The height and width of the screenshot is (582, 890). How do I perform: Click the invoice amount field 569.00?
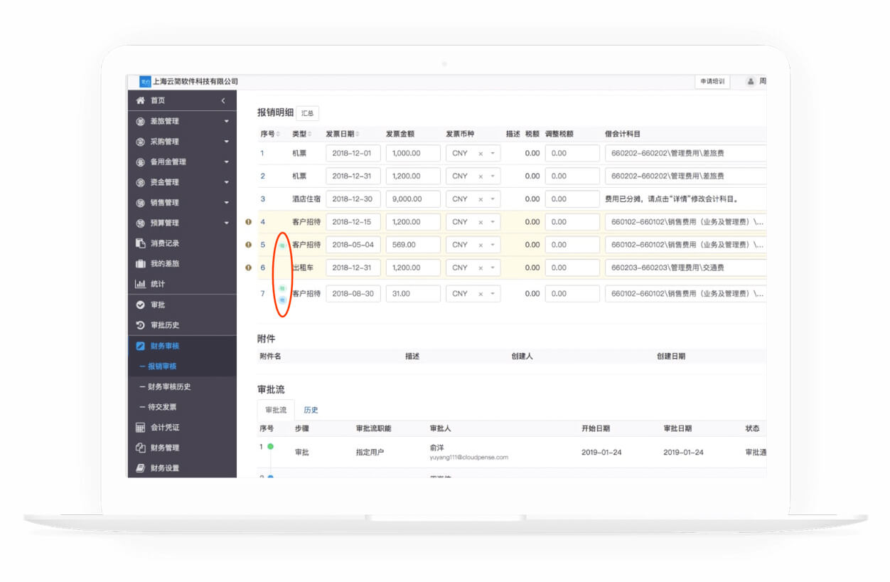[x=413, y=245]
